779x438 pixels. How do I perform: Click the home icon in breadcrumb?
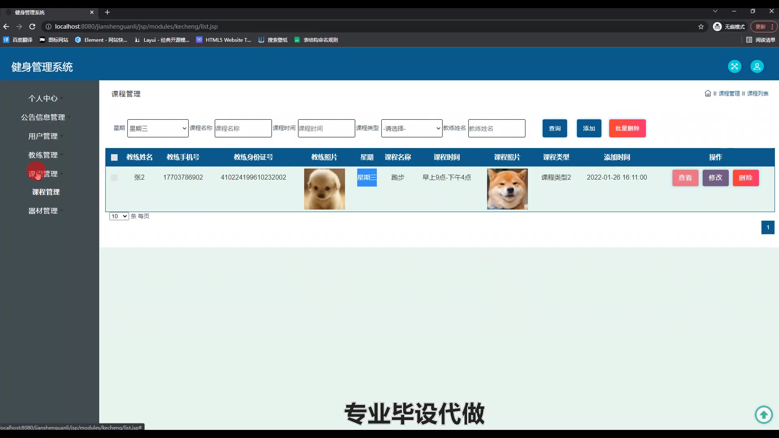708,93
